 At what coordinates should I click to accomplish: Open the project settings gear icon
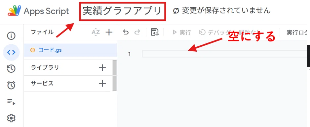(x=11, y=118)
